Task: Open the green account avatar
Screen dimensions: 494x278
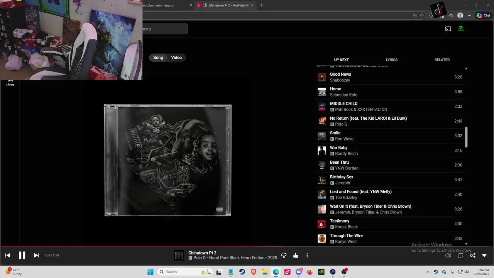Action: point(461,29)
